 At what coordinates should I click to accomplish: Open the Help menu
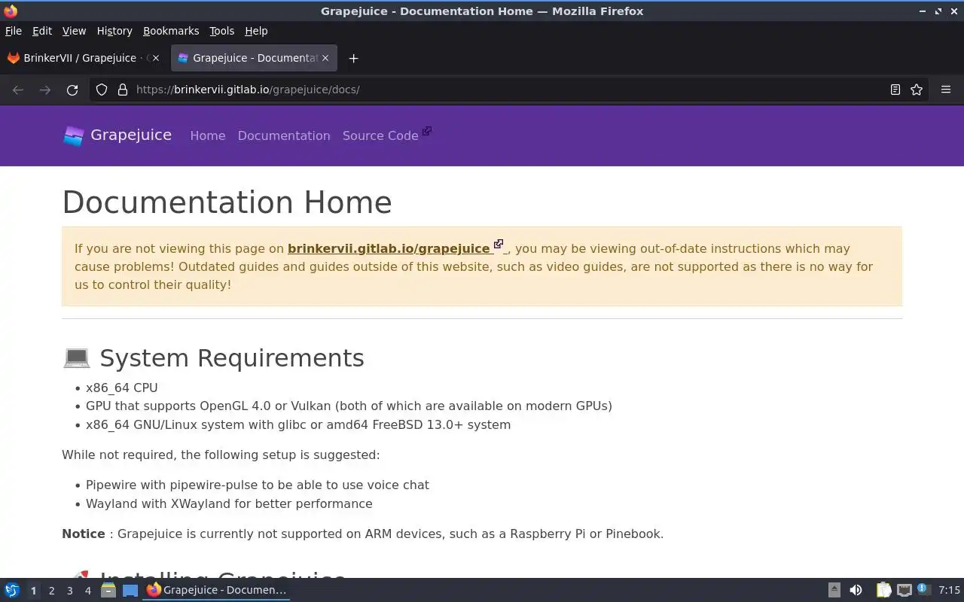pyautogui.click(x=256, y=31)
